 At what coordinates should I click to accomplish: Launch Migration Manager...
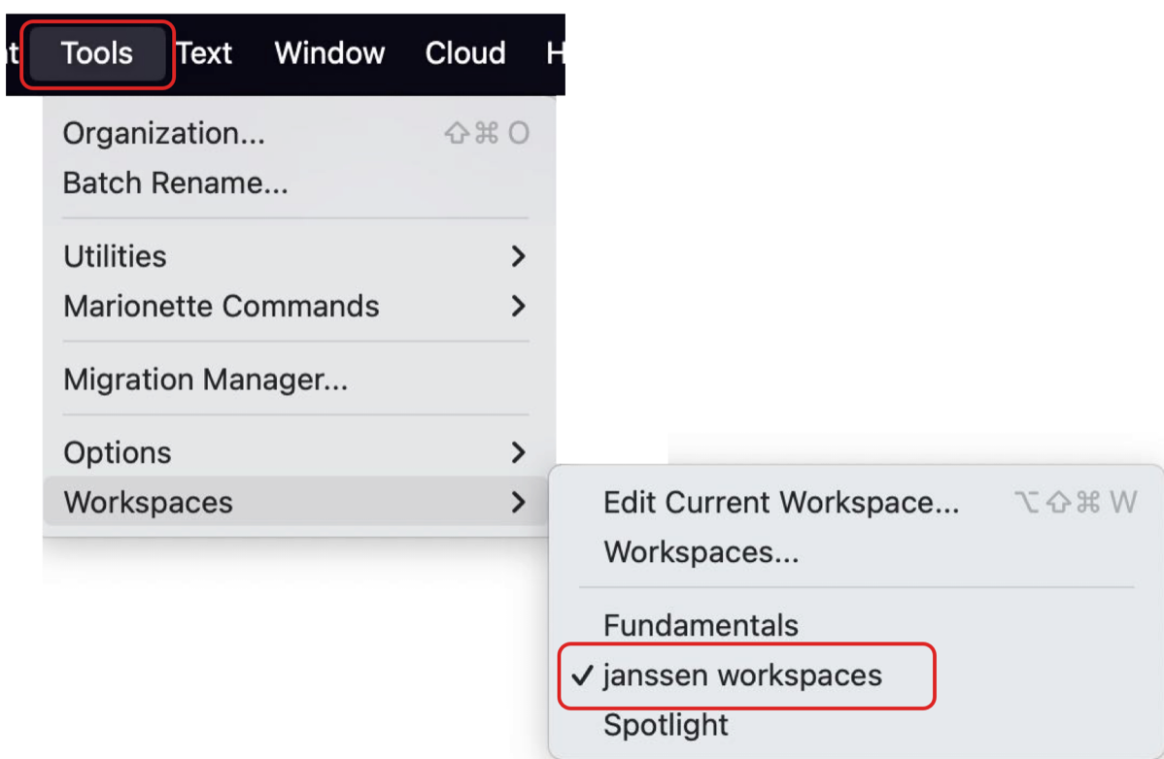[x=206, y=379]
